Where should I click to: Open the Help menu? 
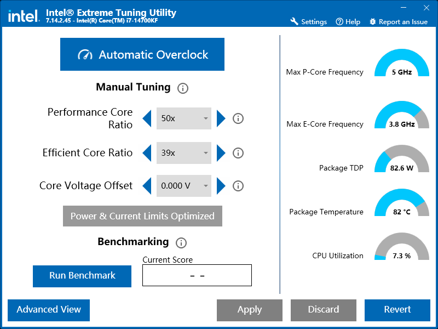[x=348, y=22]
